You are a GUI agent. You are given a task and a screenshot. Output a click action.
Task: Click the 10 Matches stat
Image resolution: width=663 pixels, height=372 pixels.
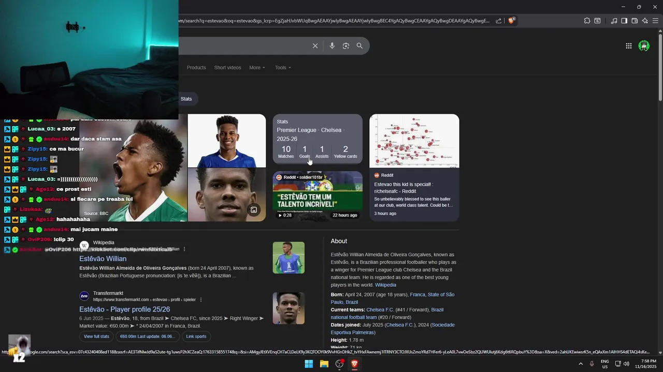click(286, 151)
